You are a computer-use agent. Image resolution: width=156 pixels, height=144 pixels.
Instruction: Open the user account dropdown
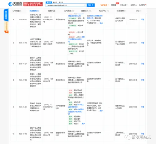[143, 5]
